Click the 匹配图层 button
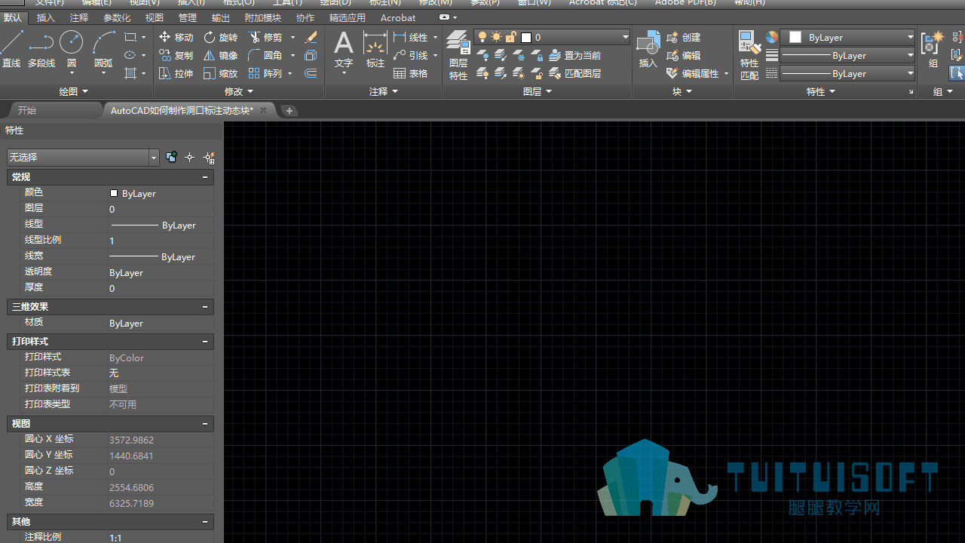Image resolution: width=965 pixels, height=543 pixels. click(x=574, y=73)
